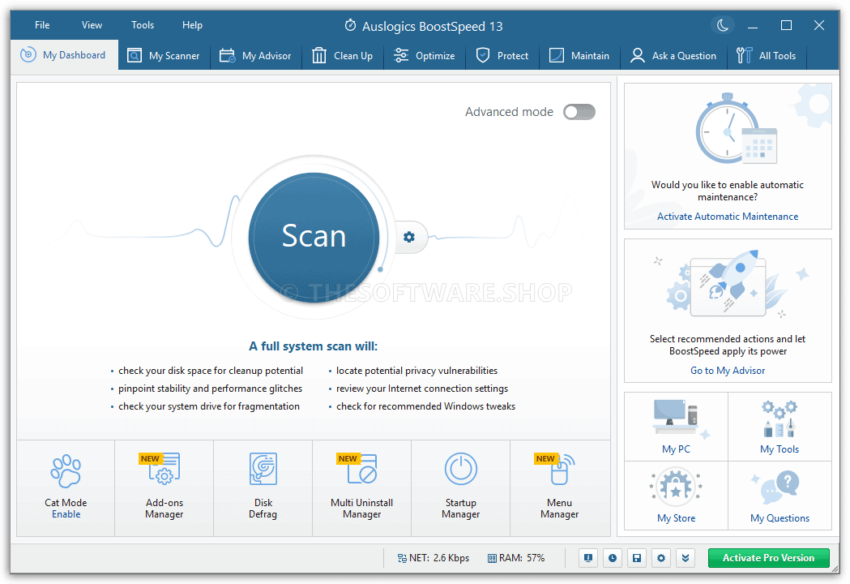The height and width of the screenshot is (584, 850).
Task: Click the Cat Mode paw icon
Action: (x=66, y=470)
